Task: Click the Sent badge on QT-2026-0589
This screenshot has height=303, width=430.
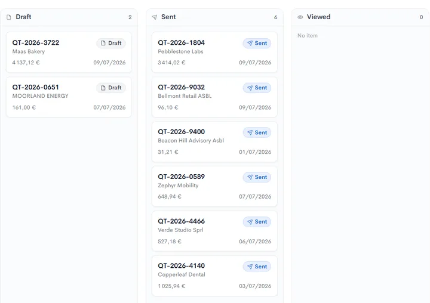Action: (x=257, y=177)
